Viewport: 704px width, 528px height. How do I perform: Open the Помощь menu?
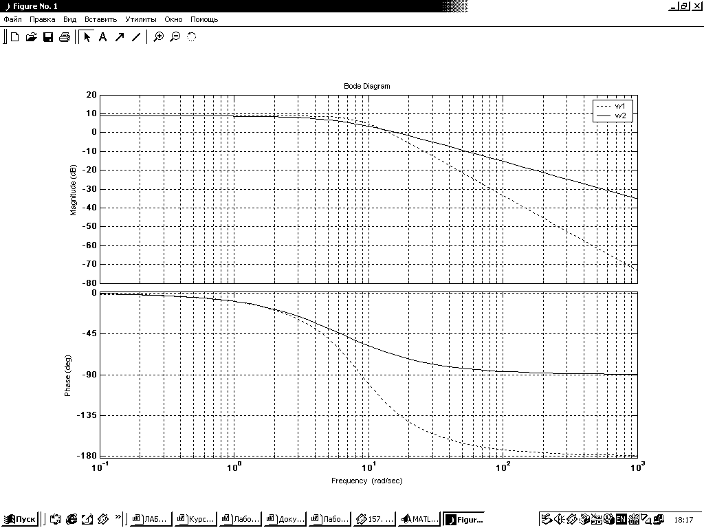[x=204, y=19]
